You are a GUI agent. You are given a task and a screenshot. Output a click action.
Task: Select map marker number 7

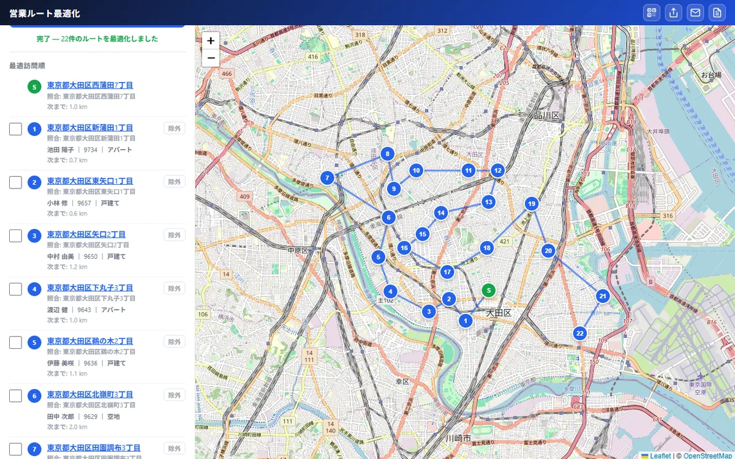pyautogui.click(x=328, y=178)
